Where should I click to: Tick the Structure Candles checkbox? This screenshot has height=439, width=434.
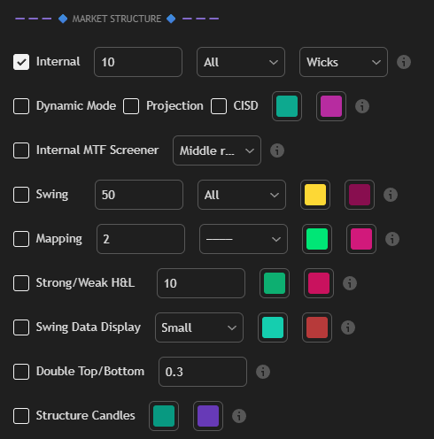coord(21,416)
